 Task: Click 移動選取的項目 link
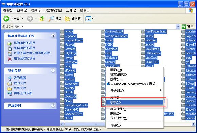(24, 43)
